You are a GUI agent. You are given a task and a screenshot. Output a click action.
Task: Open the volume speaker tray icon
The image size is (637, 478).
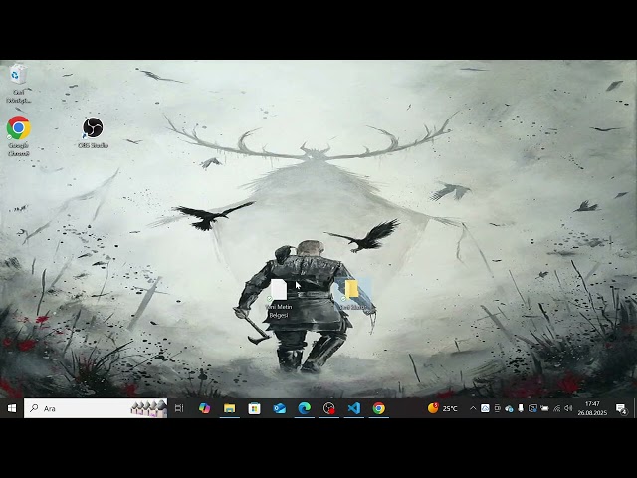pos(568,408)
